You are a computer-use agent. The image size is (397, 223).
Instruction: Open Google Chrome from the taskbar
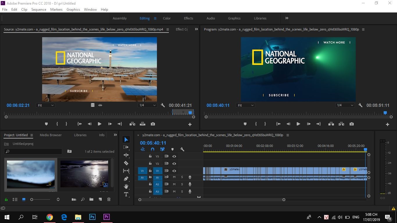(x=50, y=217)
